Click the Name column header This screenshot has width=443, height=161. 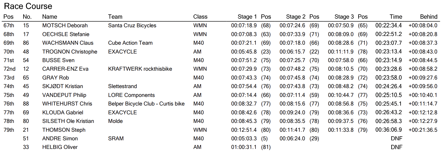[49, 17]
